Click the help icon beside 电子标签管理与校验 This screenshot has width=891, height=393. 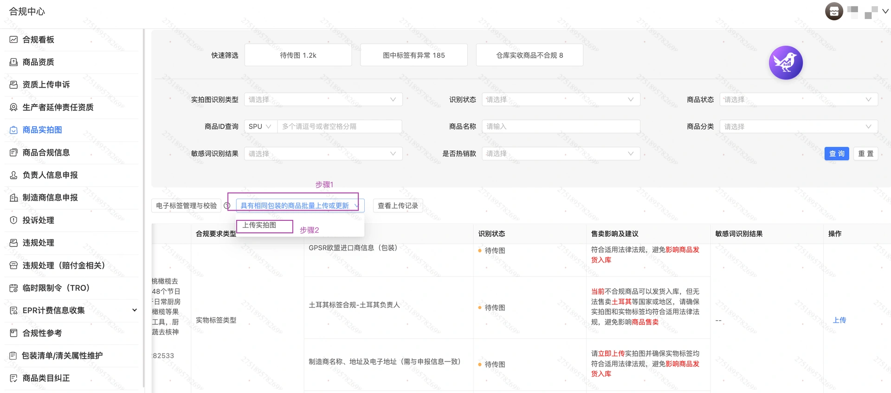227,206
